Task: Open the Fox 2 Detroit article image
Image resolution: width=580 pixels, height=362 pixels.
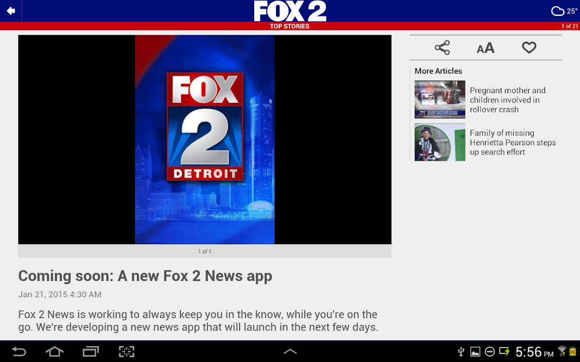Action: [x=205, y=139]
